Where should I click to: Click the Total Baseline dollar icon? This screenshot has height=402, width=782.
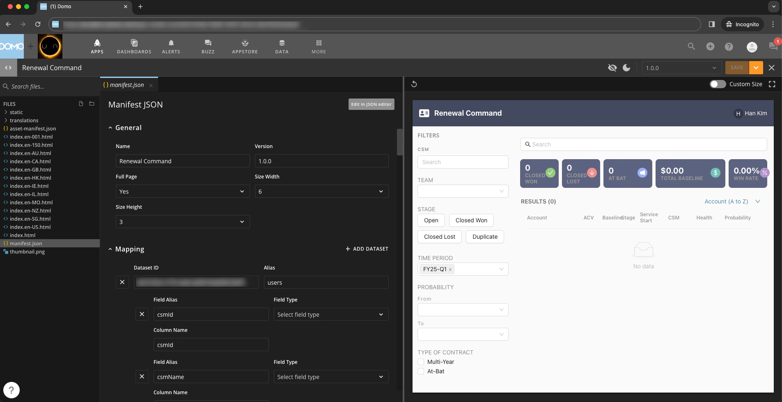click(x=715, y=173)
